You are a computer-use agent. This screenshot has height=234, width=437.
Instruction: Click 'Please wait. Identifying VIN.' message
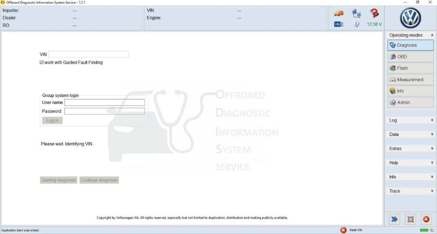[x=67, y=144]
